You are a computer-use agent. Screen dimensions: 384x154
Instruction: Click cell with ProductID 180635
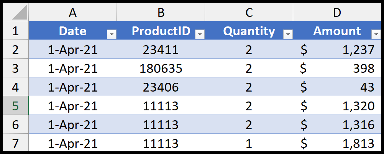coord(161,68)
